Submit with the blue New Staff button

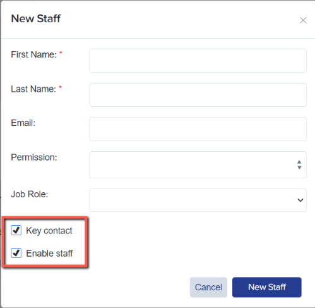tap(267, 287)
